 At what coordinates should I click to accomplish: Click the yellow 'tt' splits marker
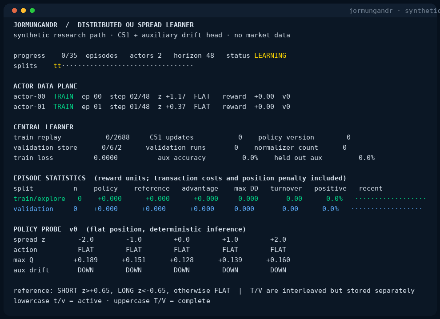tap(57, 66)
